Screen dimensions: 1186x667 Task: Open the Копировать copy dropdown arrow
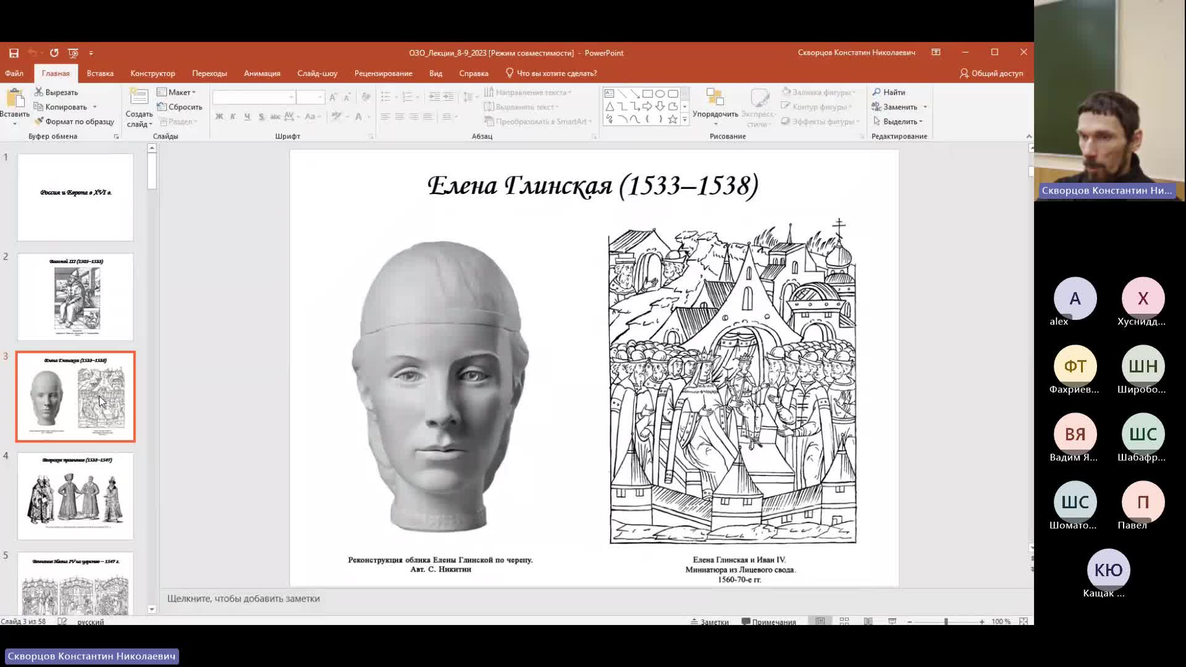[95, 107]
